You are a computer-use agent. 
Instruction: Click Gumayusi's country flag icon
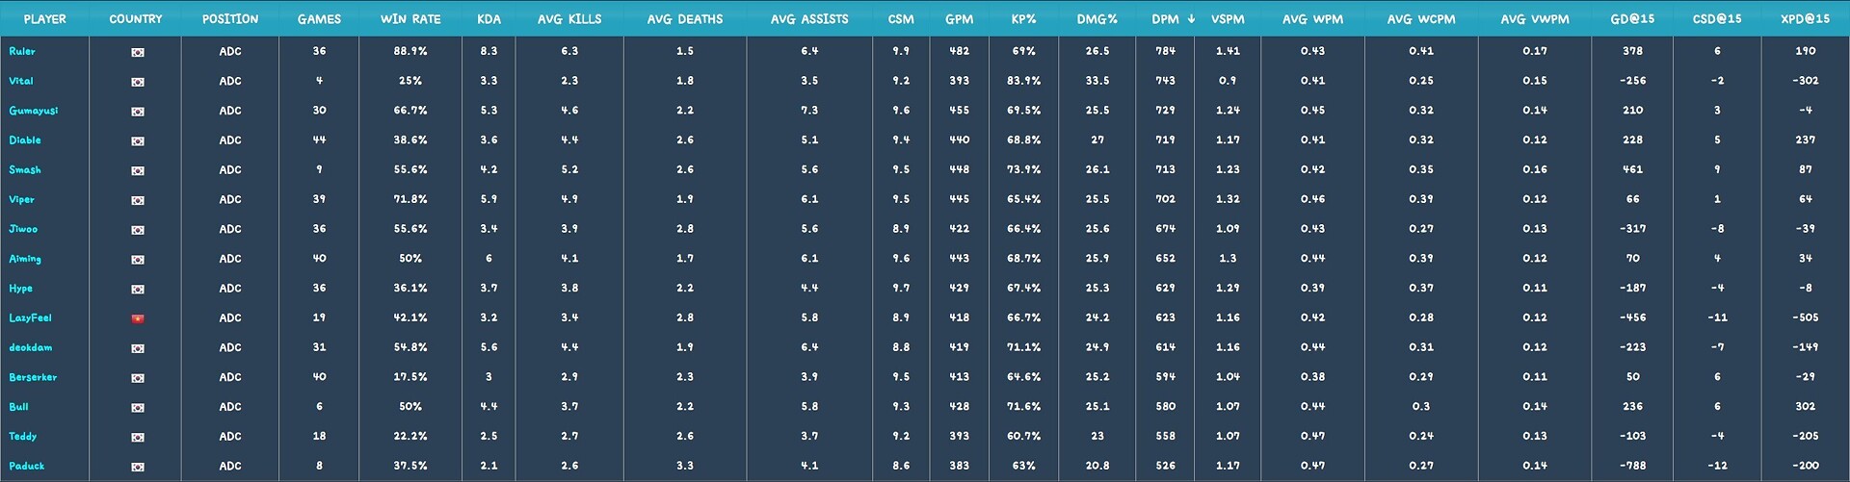coord(138,112)
